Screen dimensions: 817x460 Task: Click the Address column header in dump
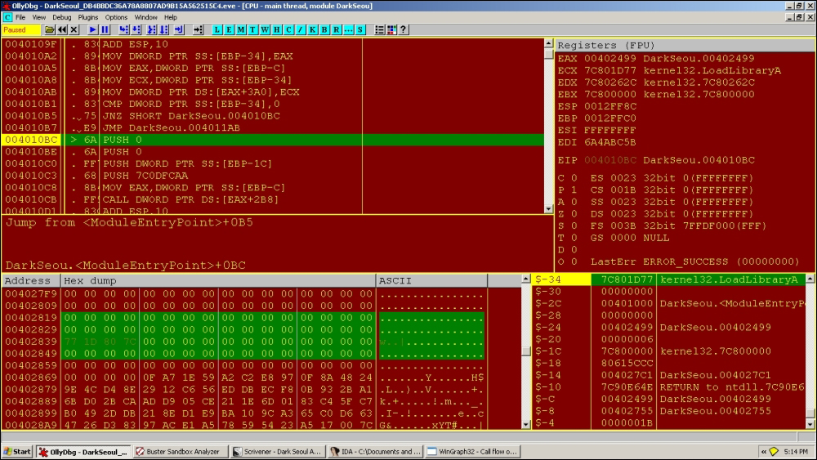coord(31,280)
